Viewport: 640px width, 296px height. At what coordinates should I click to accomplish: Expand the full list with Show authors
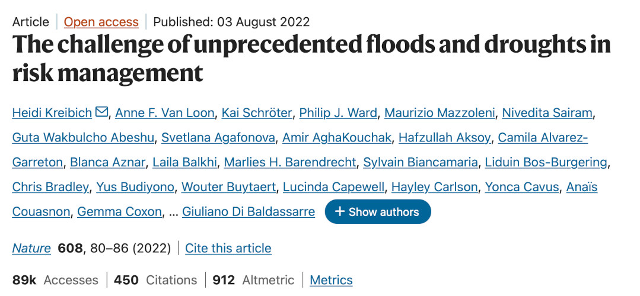[377, 212]
